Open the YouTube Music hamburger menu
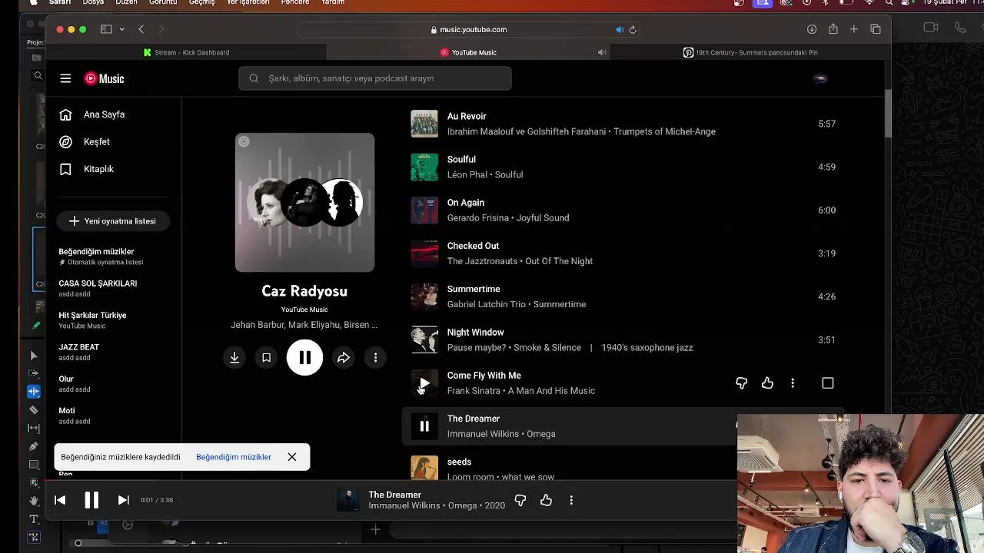Screen dimensions: 984x553 pos(65,78)
